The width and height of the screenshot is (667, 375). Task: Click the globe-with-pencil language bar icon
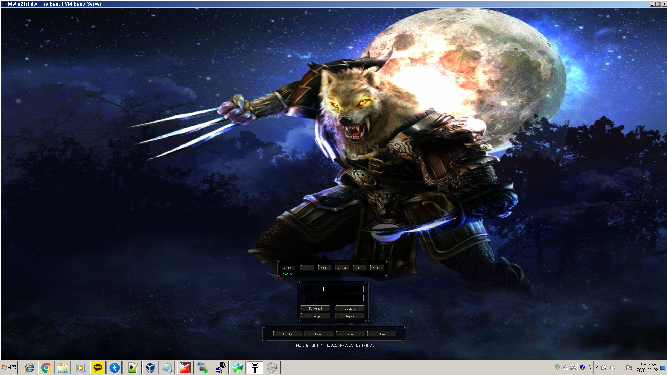coord(558,367)
